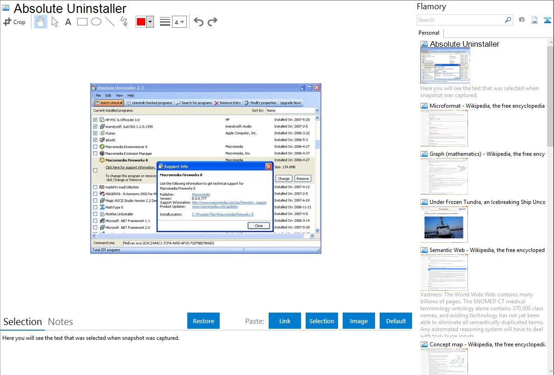The image size is (554, 375).
Task: Click Close in Support Info dialog
Action: [259, 226]
